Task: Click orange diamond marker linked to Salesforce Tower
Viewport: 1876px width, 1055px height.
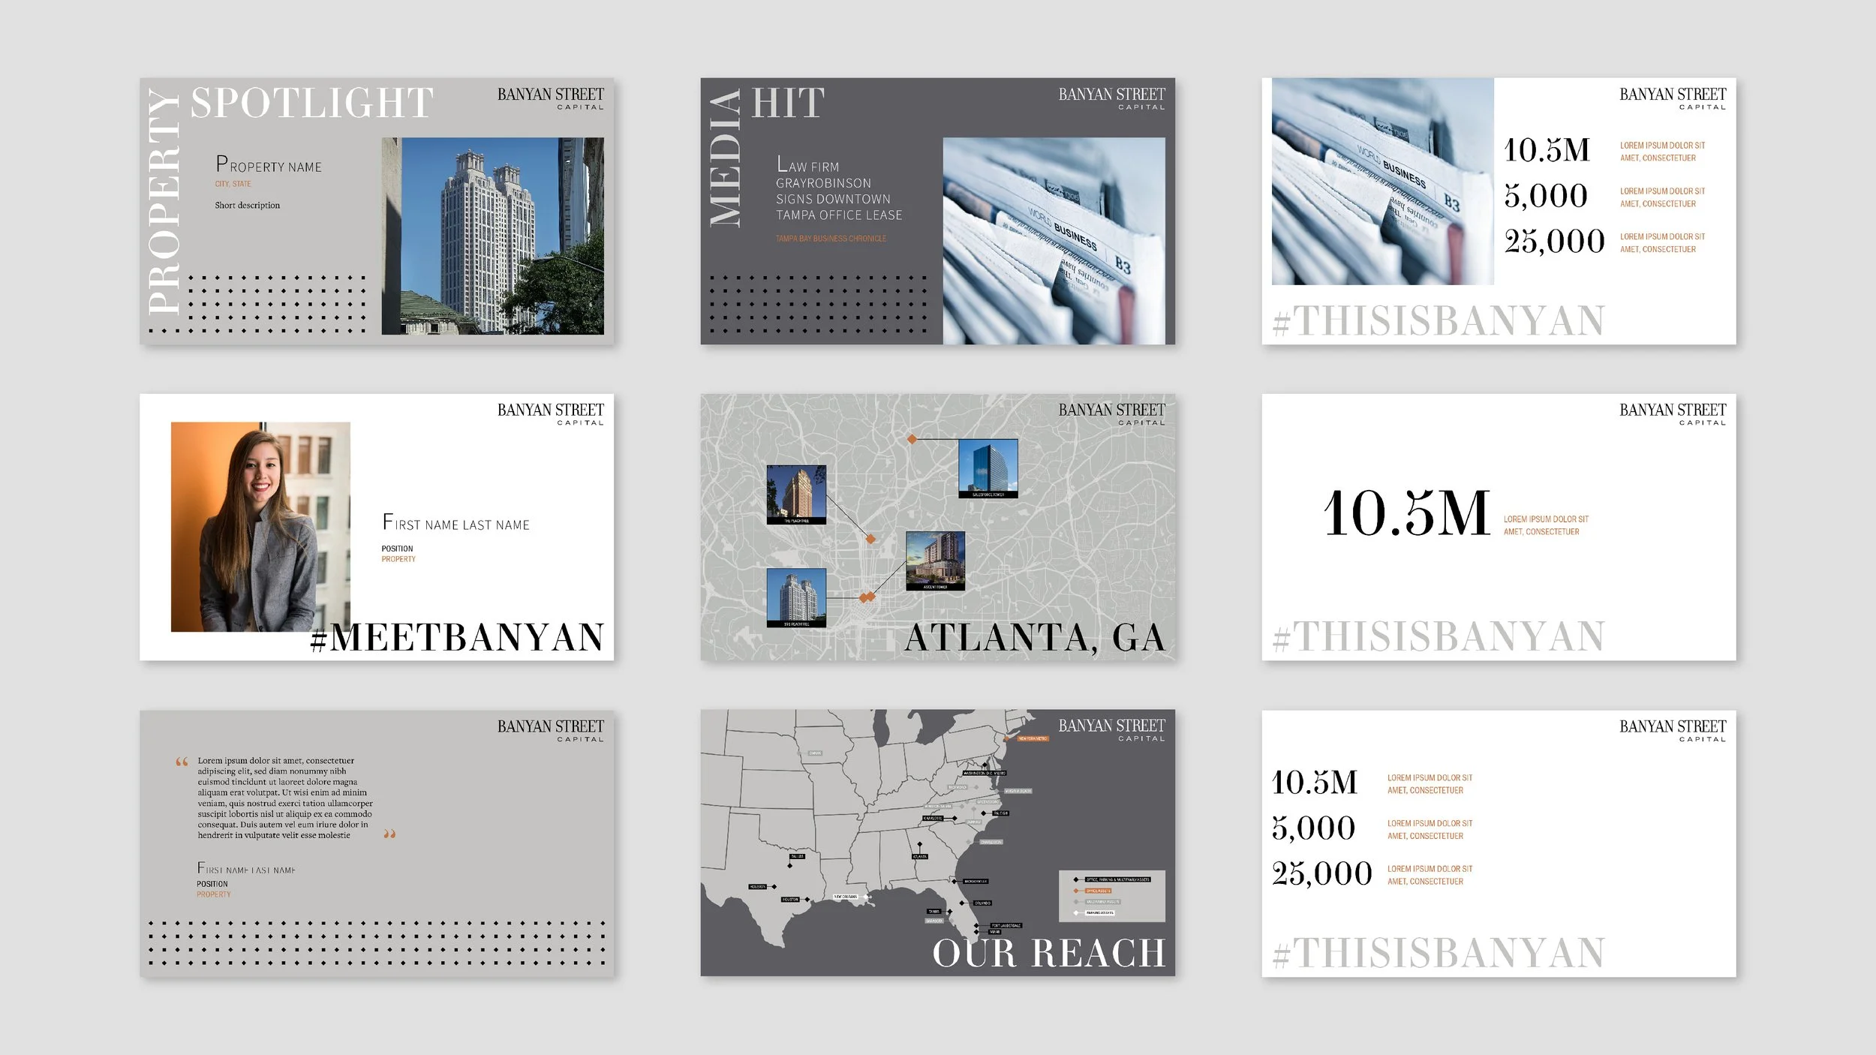Action: pos(912,439)
